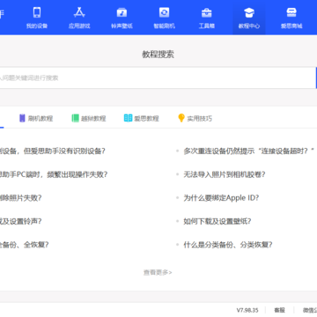317x317 pixels.
Task: Open question ending 及设置铃声?
Action: 20,222
